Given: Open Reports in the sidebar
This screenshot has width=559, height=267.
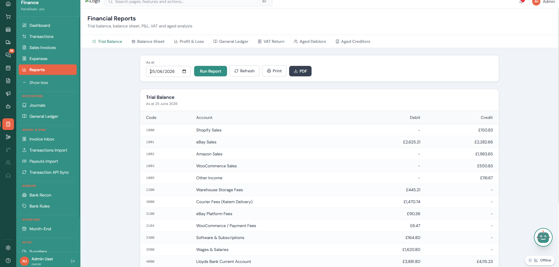Looking at the screenshot, I should [x=48, y=70].
